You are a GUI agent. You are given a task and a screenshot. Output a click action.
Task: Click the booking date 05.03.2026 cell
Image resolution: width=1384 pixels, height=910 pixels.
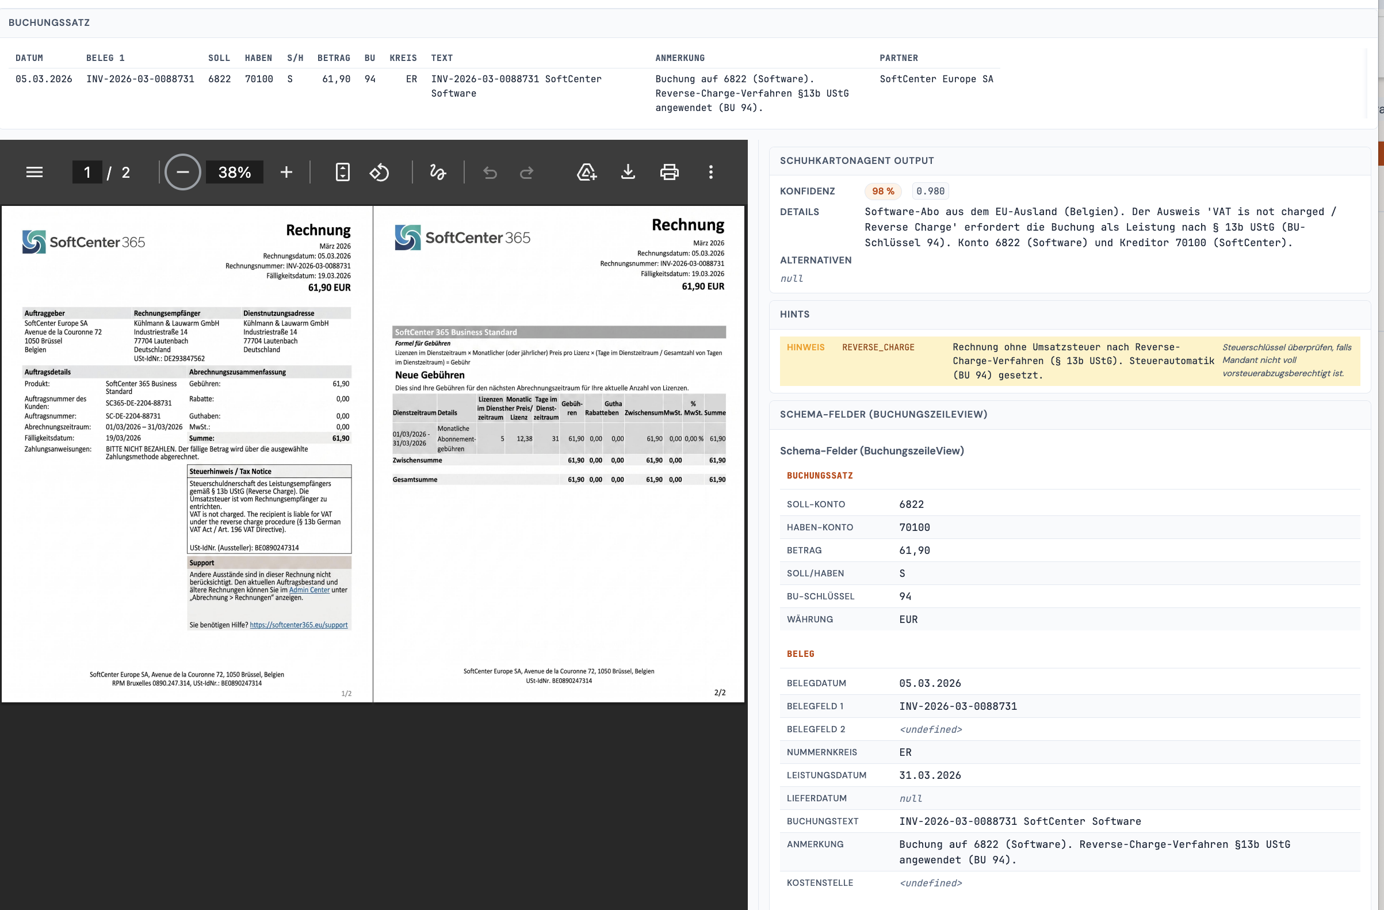click(x=44, y=79)
